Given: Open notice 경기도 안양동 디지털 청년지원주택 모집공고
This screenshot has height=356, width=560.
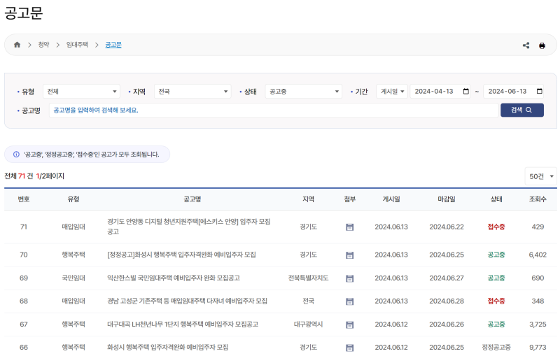Looking at the screenshot, I should (188, 227).
